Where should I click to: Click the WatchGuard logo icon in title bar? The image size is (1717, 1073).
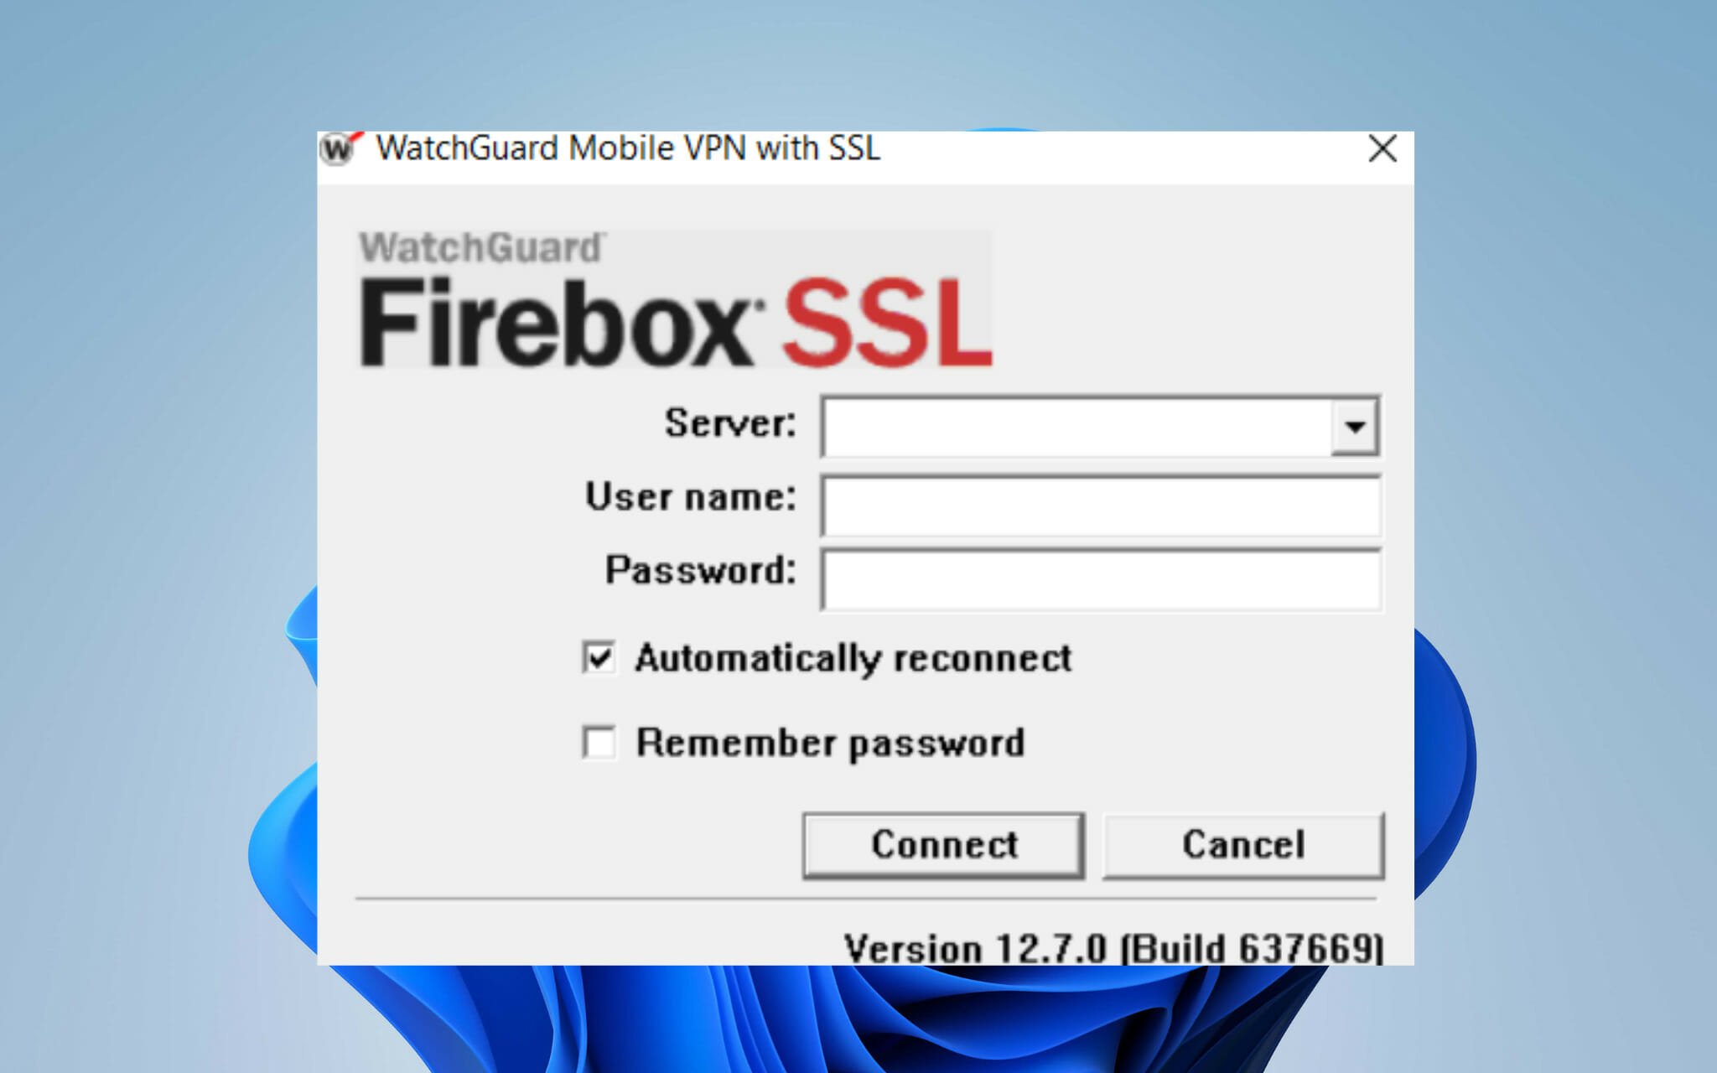tap(340, 149)
